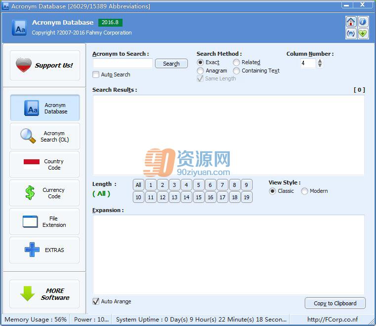Switch to the Country Code section
The width and height of the screenshot is (376, 326).
44,164
